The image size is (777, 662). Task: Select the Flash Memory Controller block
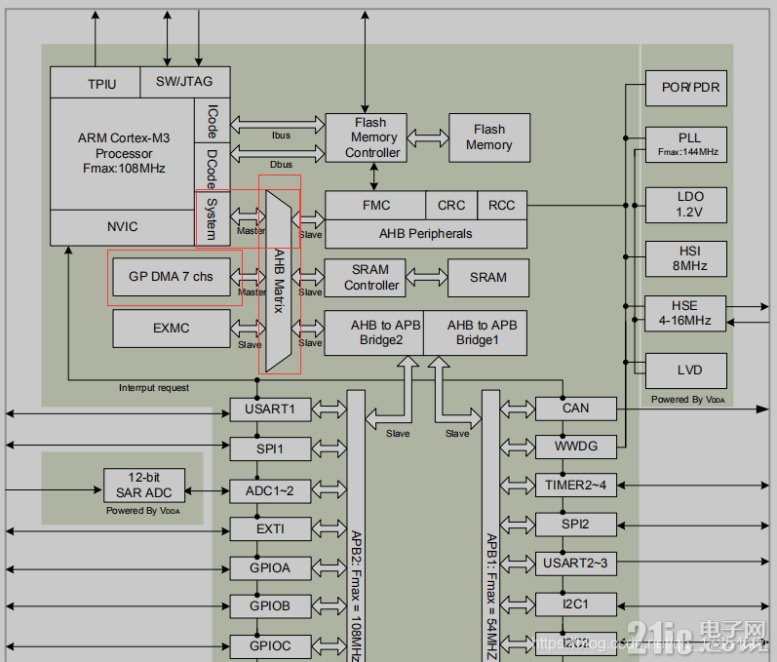[367, 137]
